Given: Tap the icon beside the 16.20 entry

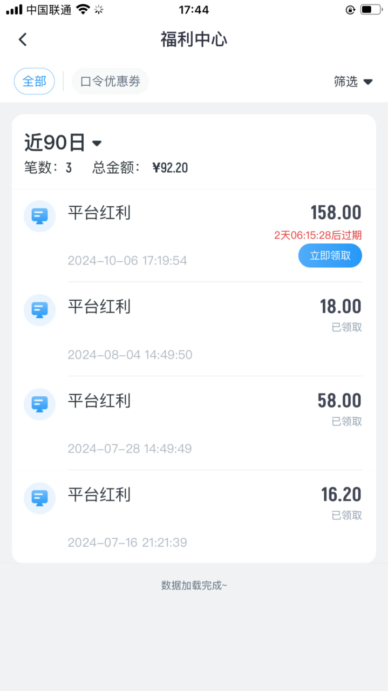Looking at the screenshot, I should coord(39,498).
